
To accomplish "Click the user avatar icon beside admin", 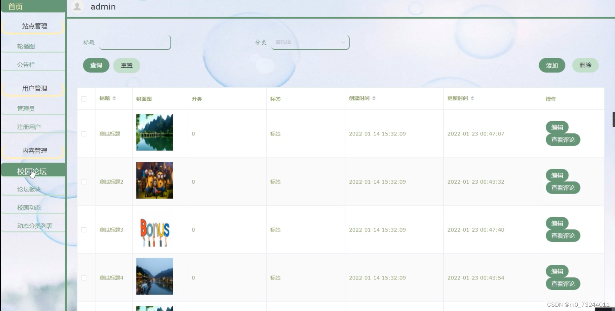I will click(x=77, y=6).
